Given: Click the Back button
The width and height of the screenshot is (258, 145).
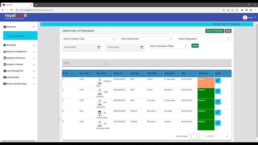Looking at the screenshot, I should tap(228, 31).
